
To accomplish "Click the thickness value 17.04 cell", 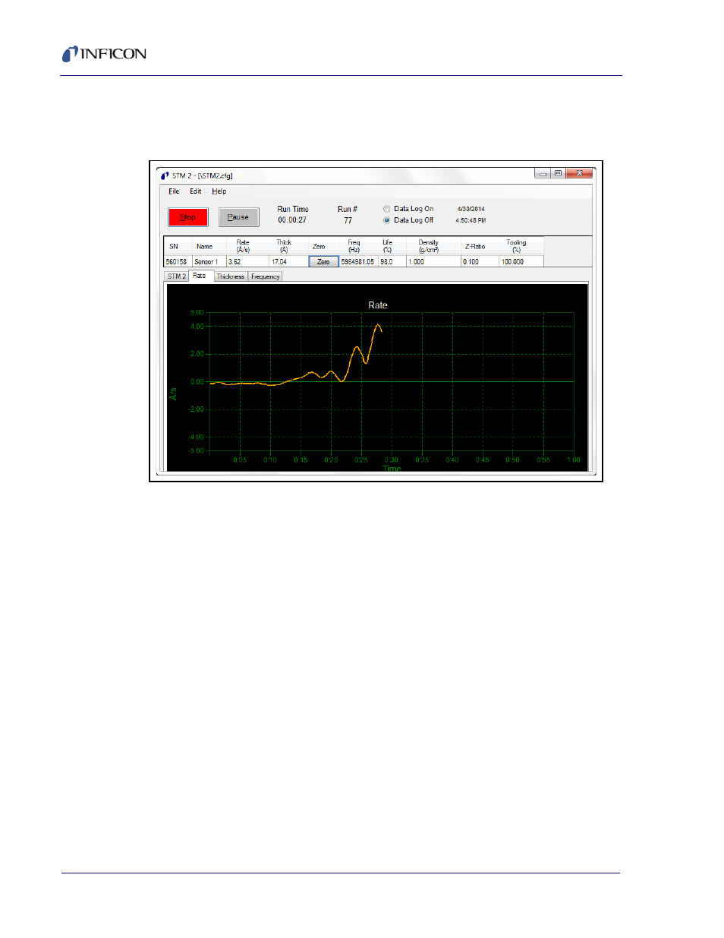I will tap(288, 261).
